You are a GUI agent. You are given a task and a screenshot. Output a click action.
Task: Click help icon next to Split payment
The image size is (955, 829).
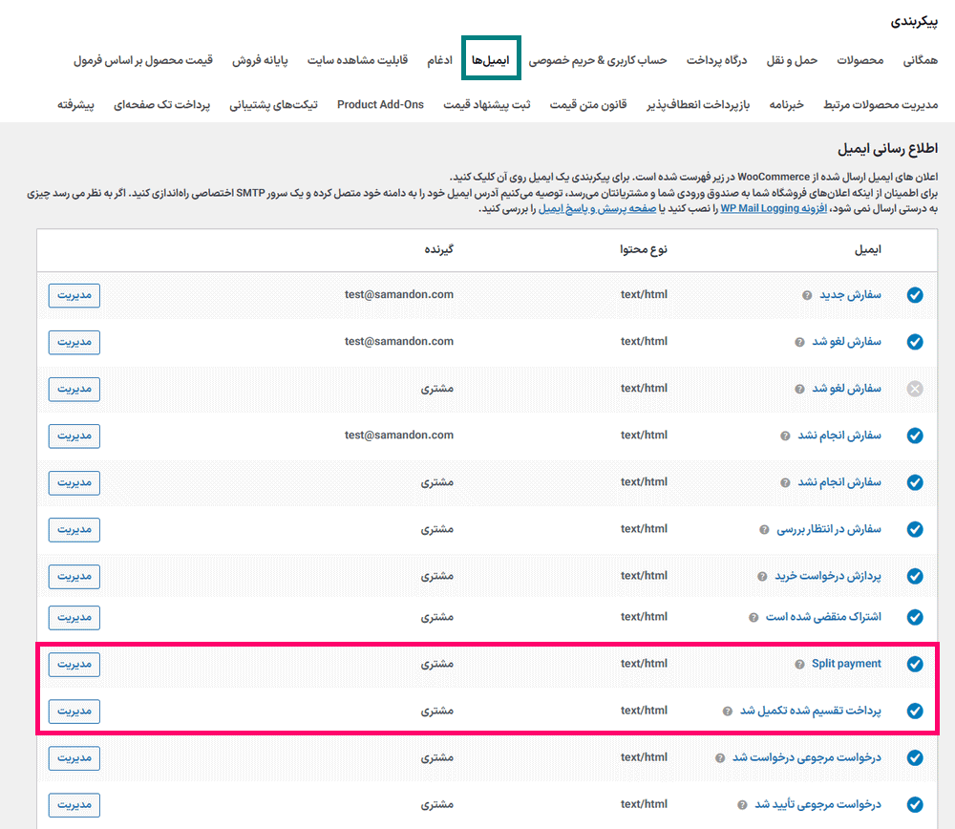pyautogui.click(x=798, y=664)
